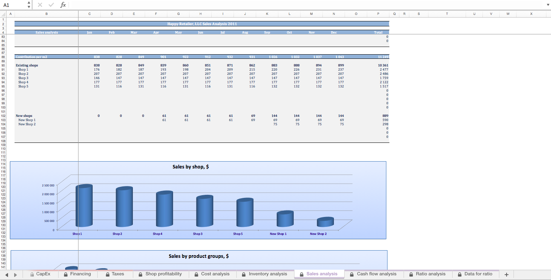Select column C header
Viewport: 551px width, 280px height.
(89, 14)
